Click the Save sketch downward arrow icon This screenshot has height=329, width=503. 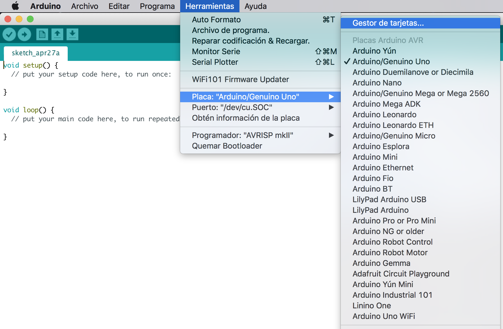coord(72,34)
